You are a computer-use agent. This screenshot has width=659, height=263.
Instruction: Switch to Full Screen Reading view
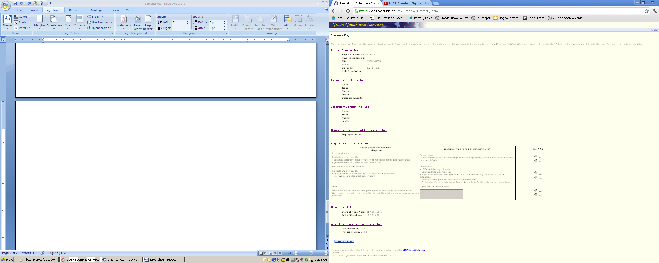coord(266,253)
